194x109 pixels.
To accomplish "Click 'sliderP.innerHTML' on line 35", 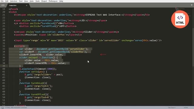I will pyautogui.click(x=31, y=54).
